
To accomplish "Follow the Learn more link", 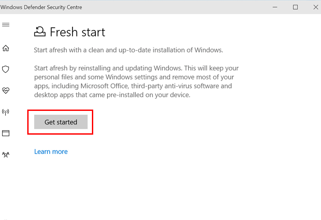I will (x=51, y=152).
